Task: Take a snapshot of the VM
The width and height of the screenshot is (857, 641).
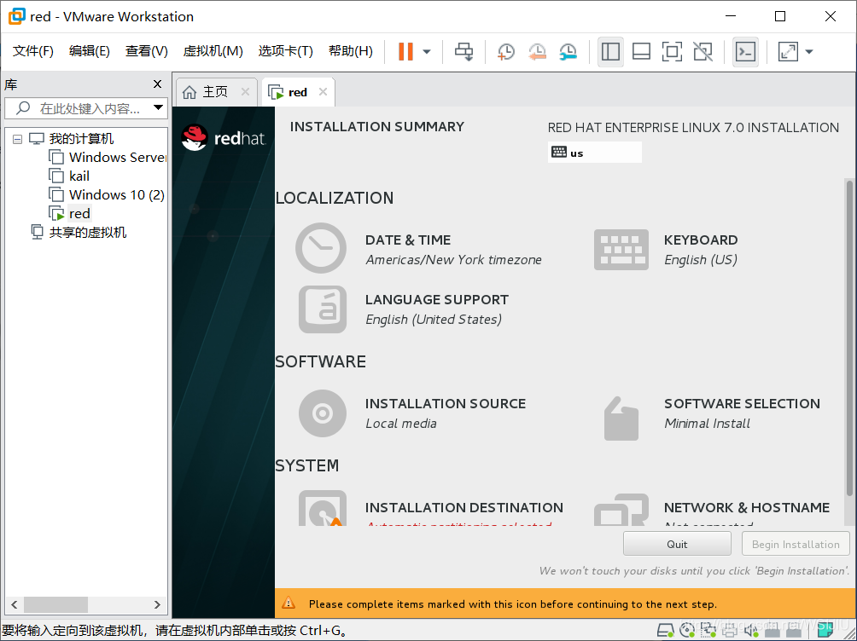Action: [x=506, y=52]
